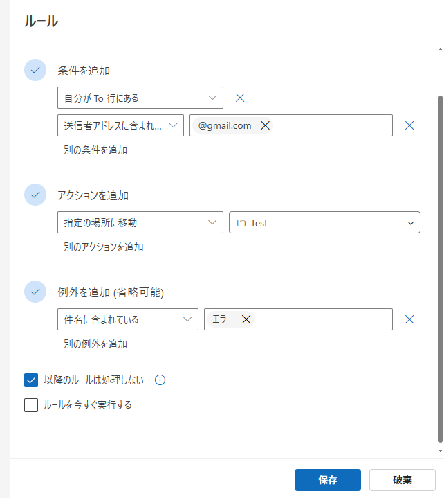Remove the 'エラー' keyword tag
Screen dimensions: 444x498
[246, 319]
